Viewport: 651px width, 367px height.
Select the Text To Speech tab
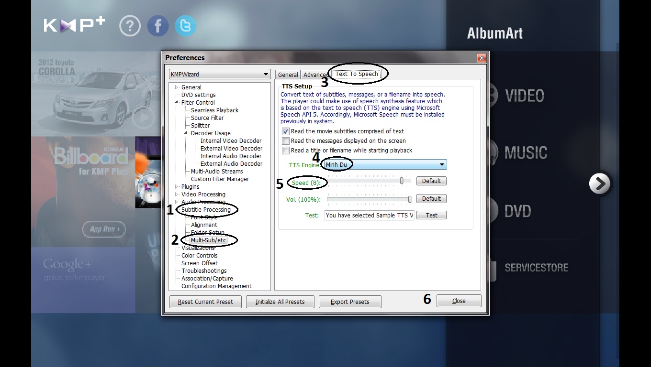point(357,74)
